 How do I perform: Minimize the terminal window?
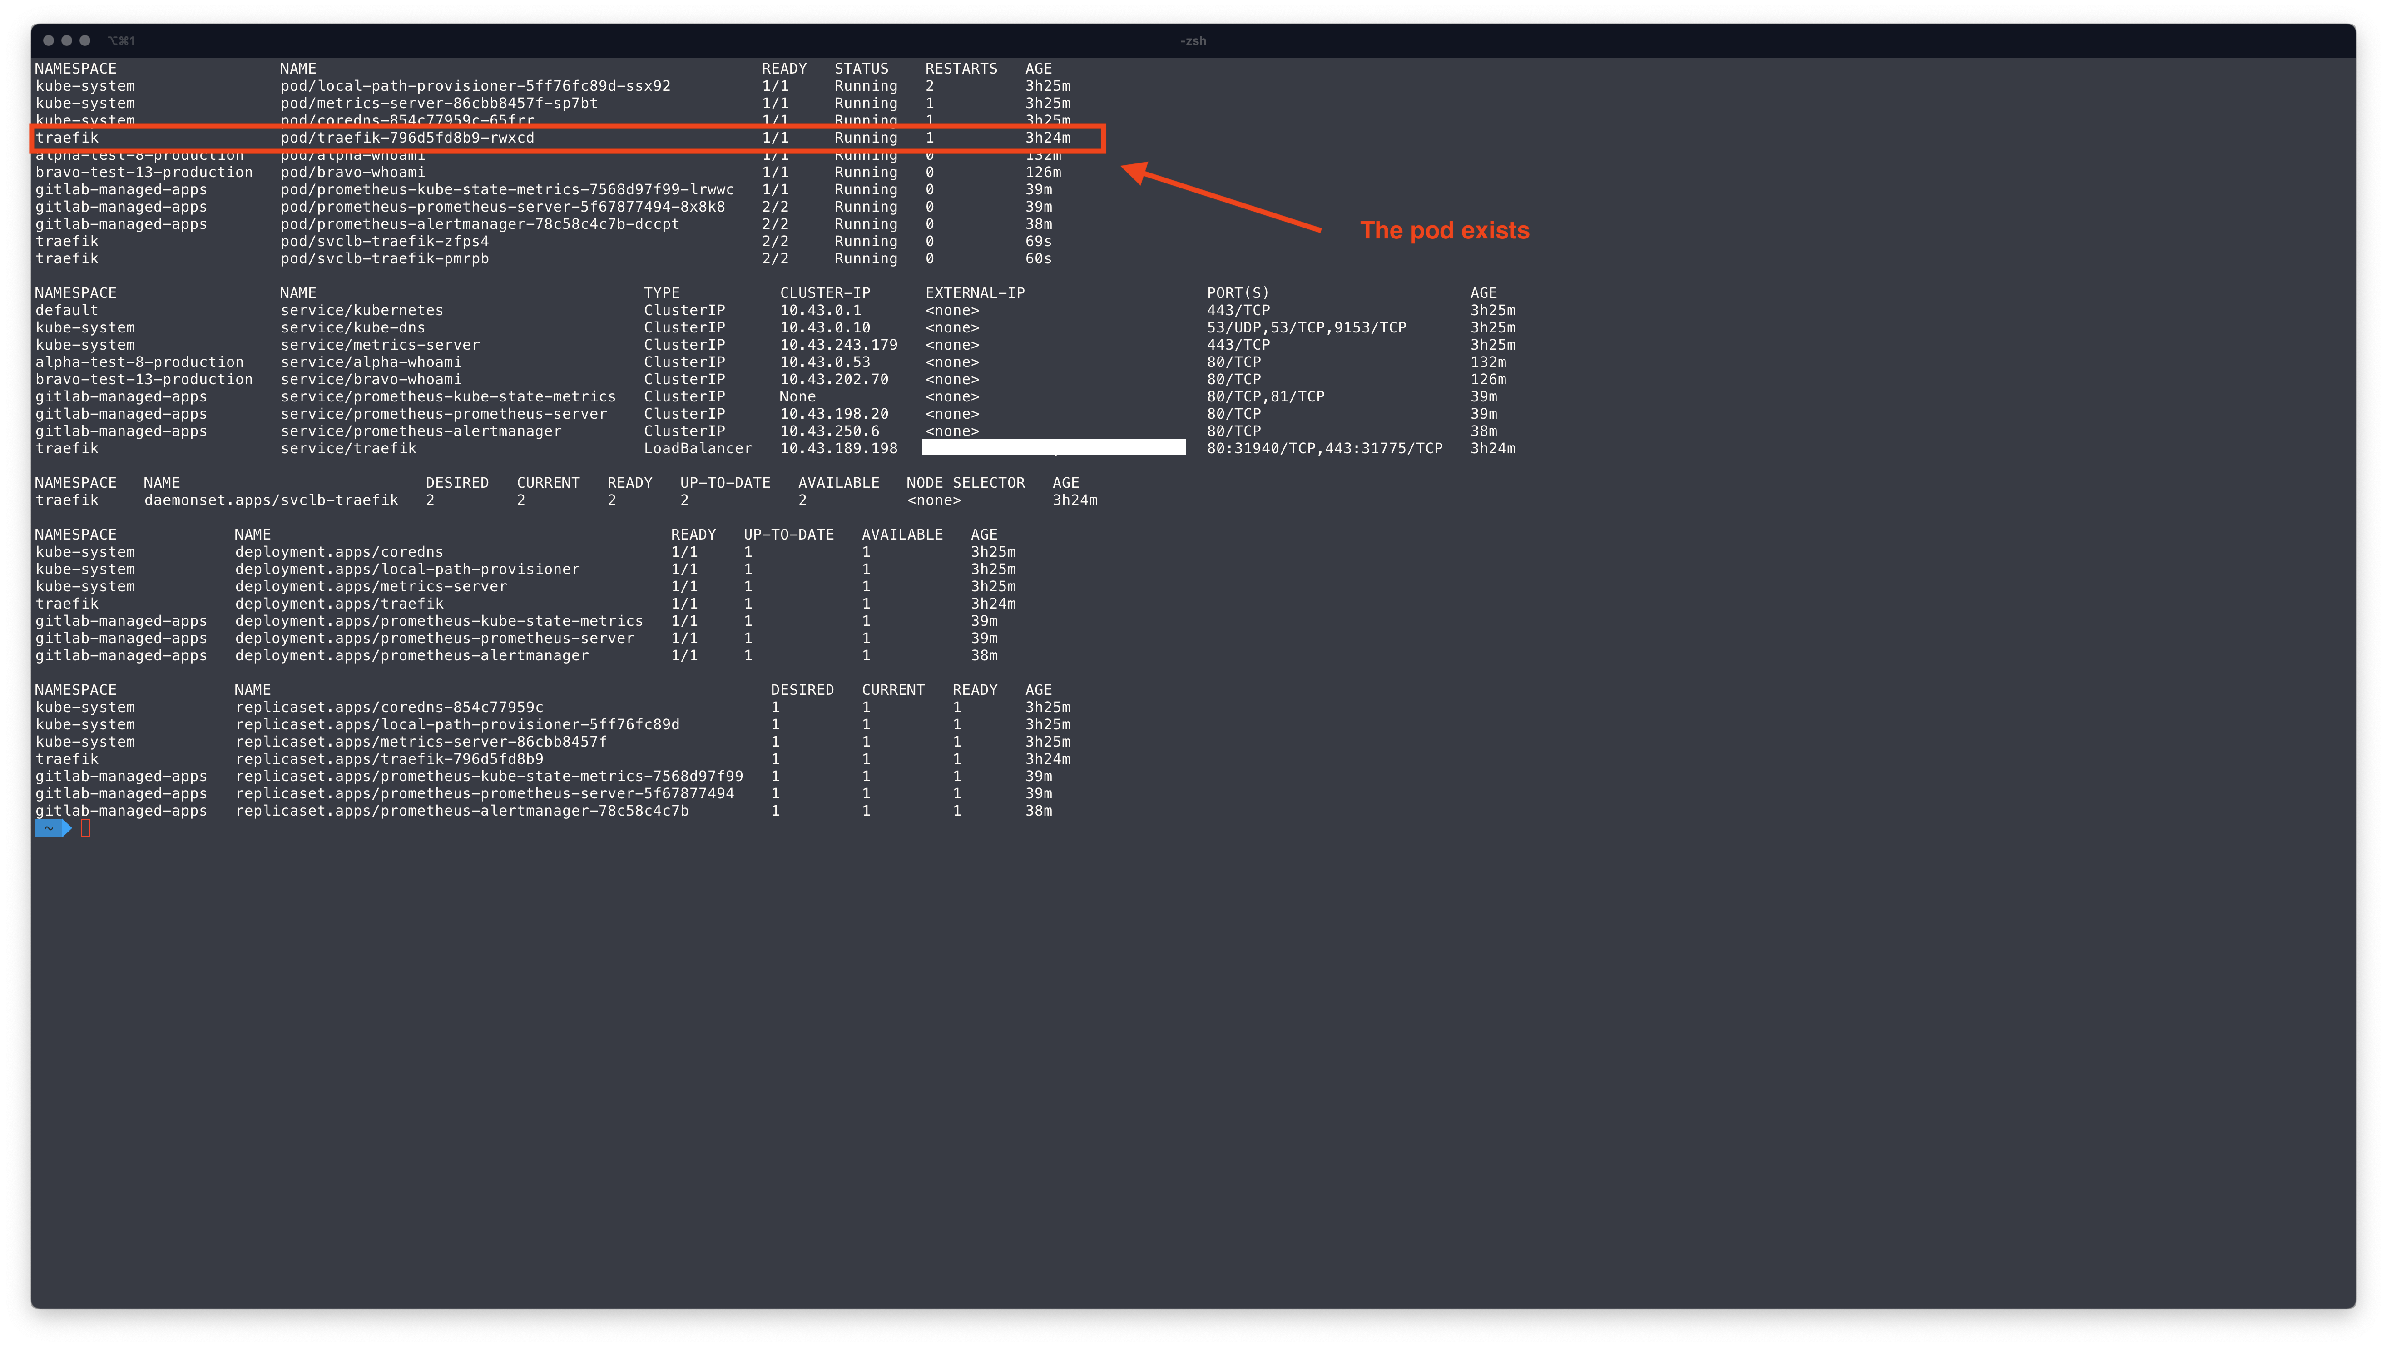[x=68, y=40]
